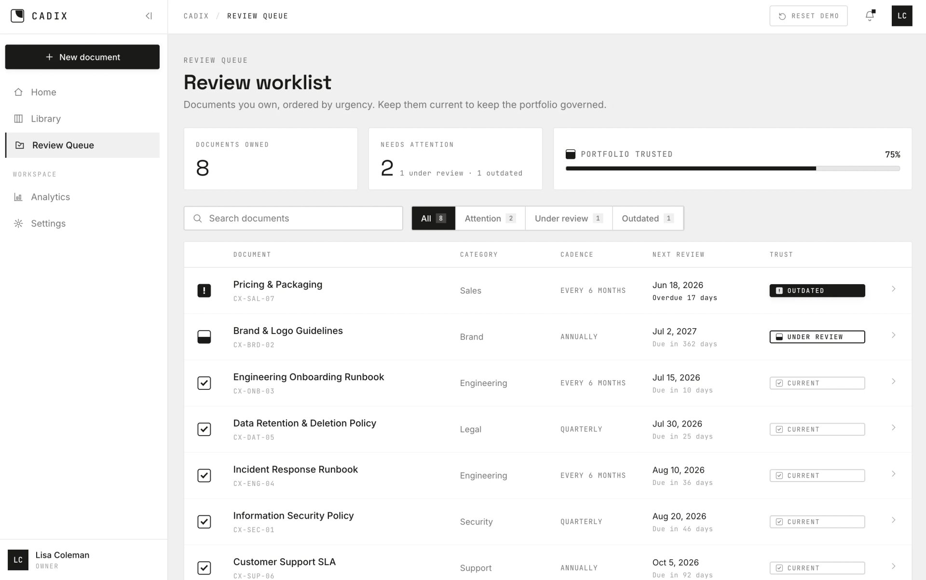
Task: Click the Portfolio Trusted progress bar
Action: (733, 168)
